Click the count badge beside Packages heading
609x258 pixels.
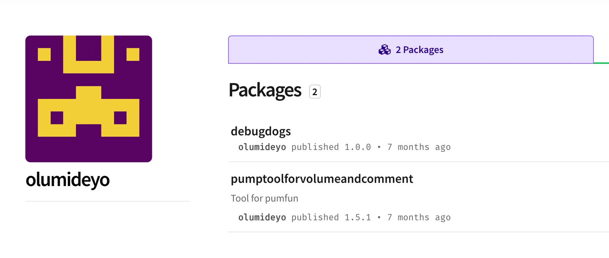(315, 92)
